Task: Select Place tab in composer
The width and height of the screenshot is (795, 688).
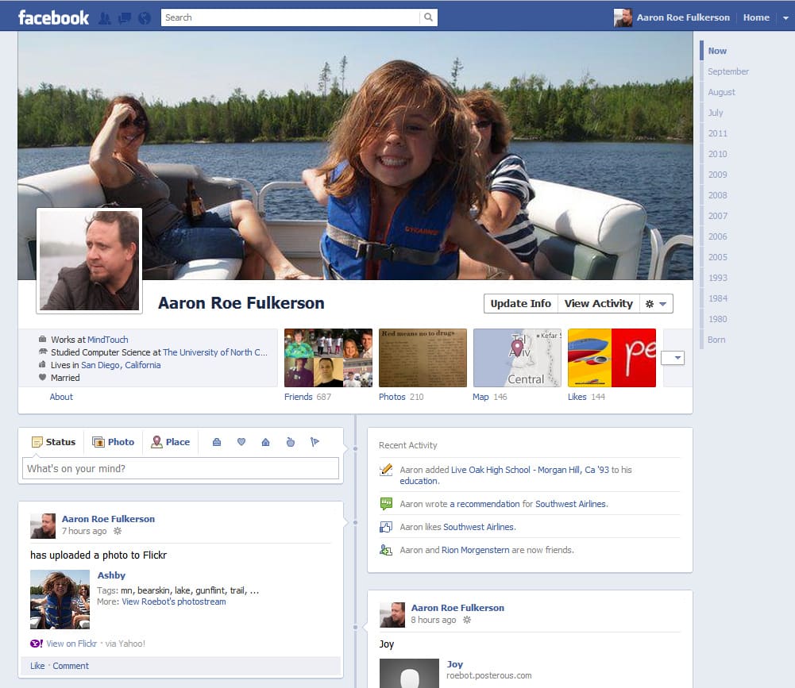Action: pyautogui.click(x=171, y=442)
